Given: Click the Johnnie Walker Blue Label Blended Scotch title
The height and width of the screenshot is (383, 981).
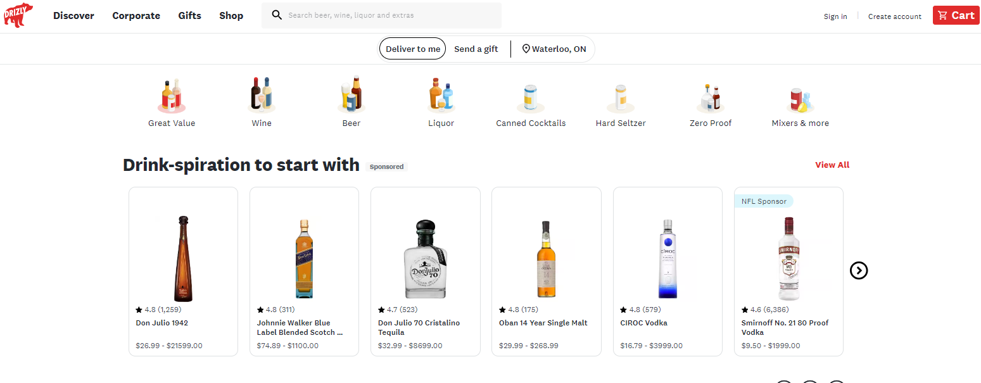Looking at the screenshot, I should [x=300, y=327].
